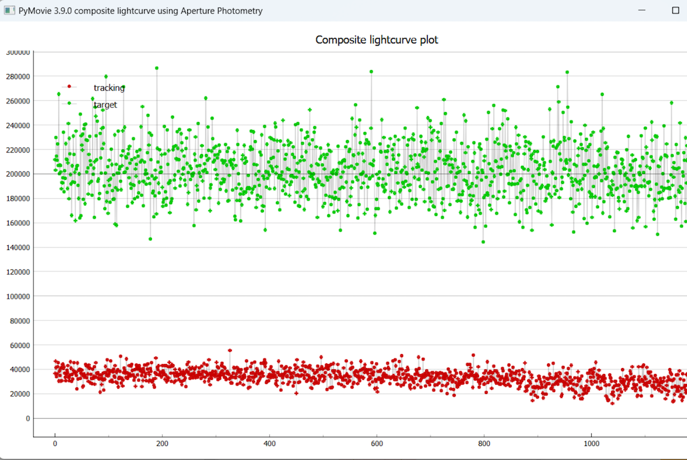This screenshot has height=460, width=687.
Task: Click the 300000 label on the y-axis
Action: pyautogui.click(x=18, y=52)
